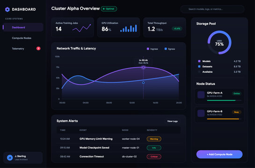Click the green Info severity badge
The width and height of the screenshot is (255, 168).
click(154, 148)
